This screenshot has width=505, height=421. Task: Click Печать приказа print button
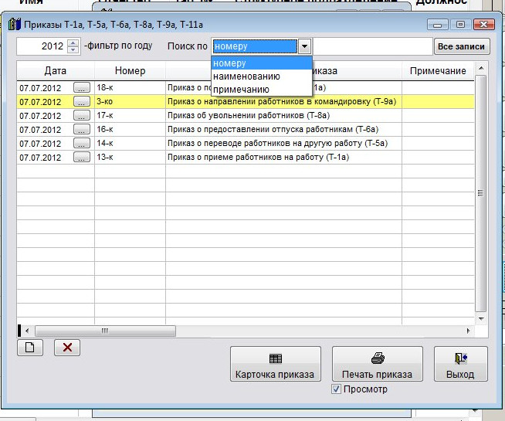point(377,364)
